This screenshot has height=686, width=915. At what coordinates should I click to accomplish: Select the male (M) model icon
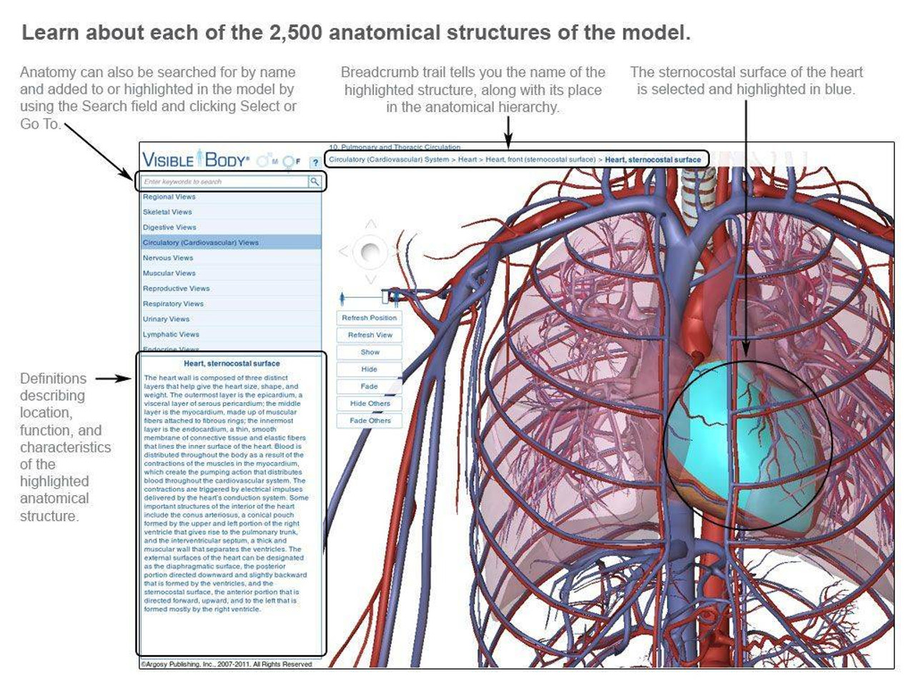click(267, 161)
